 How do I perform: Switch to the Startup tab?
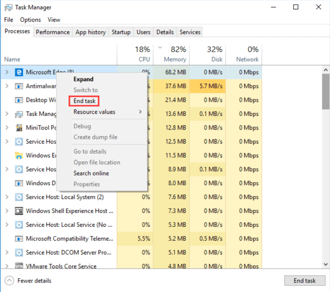click(121, 32)
